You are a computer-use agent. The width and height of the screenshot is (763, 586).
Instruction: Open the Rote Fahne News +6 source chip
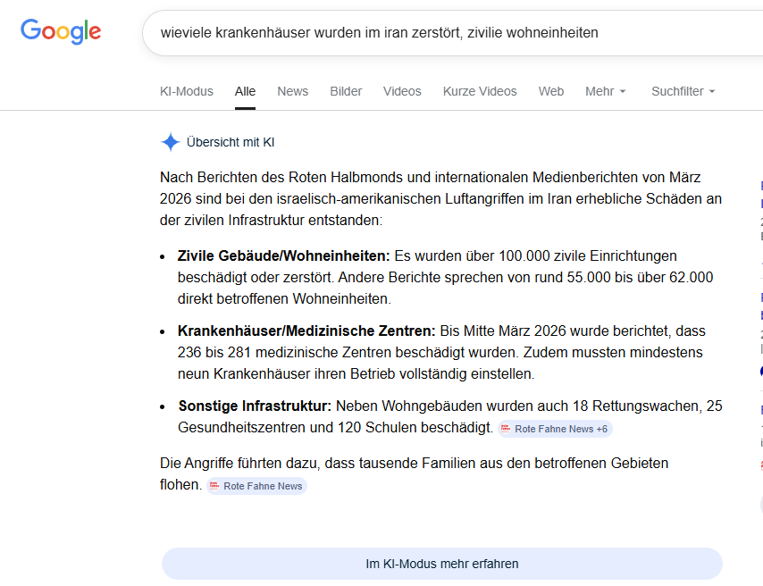pyautogui.click(x=555, y=429)
